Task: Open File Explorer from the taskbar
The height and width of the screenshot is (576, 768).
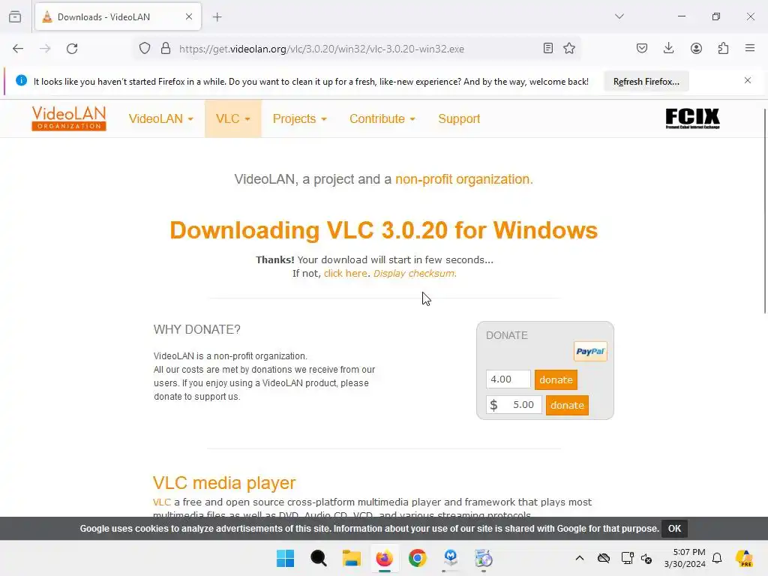Action: [351, 558]
